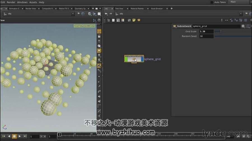252x141 pixels.
Task: Open the no cam camera menu
Action: pyautogui.click(x=90, y=26)
